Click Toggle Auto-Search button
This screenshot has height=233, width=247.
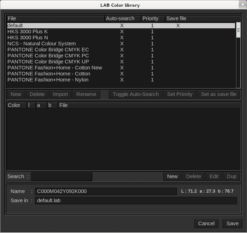point(136,94)
